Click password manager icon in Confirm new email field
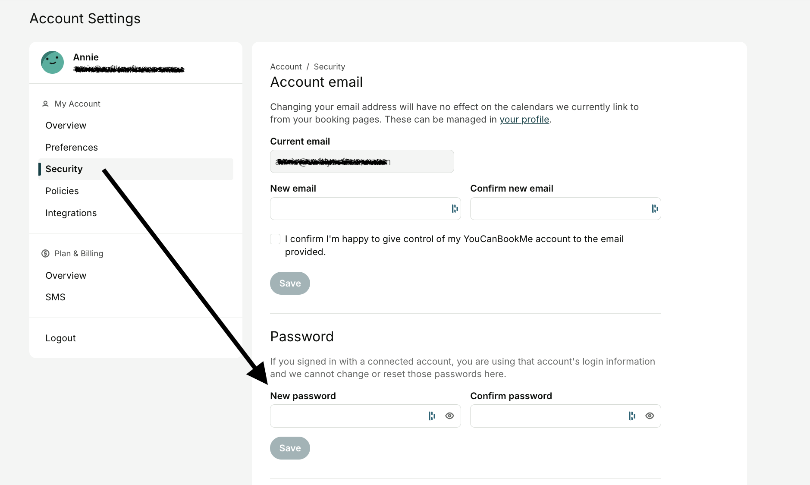The image size is (810, 485). [655, 209]
